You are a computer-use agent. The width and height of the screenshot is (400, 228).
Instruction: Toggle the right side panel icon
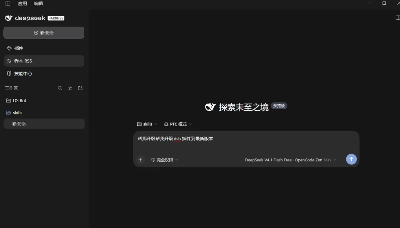397,18
